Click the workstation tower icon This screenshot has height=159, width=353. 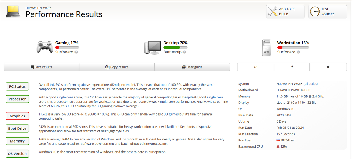coord(267,48)
